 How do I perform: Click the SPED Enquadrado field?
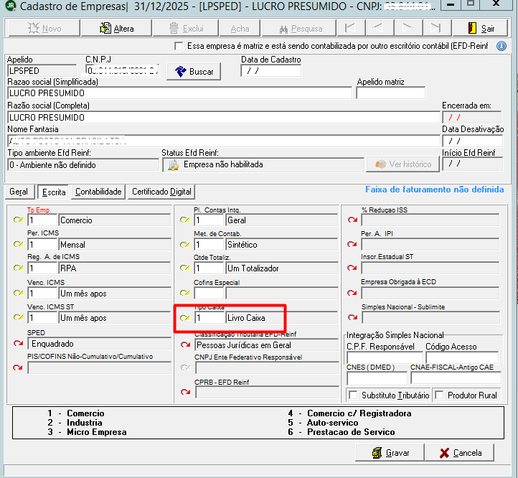click(100, 344)
